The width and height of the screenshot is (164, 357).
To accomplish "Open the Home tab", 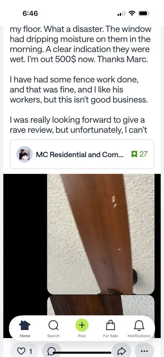I will pyautogui.click(x=25, y=328).
